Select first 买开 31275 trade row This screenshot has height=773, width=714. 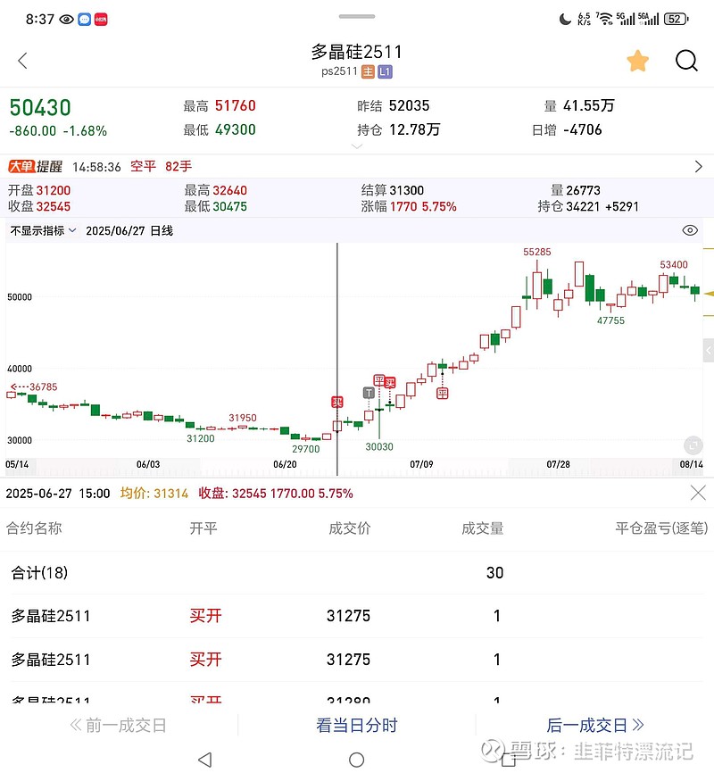357,616
